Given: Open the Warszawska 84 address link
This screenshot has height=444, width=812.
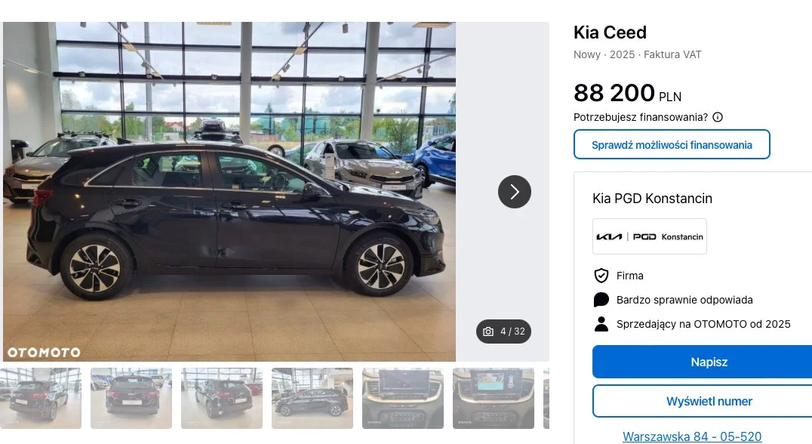Looking at the screenshot, I should tap(692, 436).
